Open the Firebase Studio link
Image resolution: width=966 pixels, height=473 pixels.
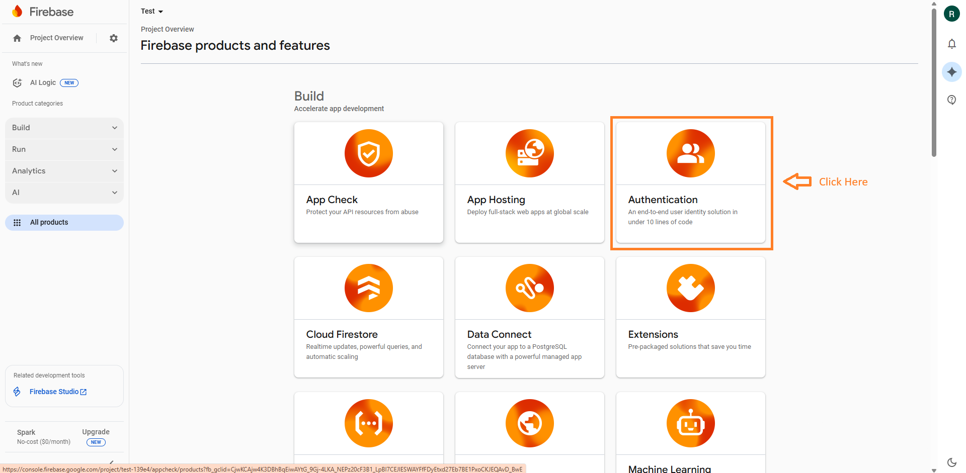(54, 392)
